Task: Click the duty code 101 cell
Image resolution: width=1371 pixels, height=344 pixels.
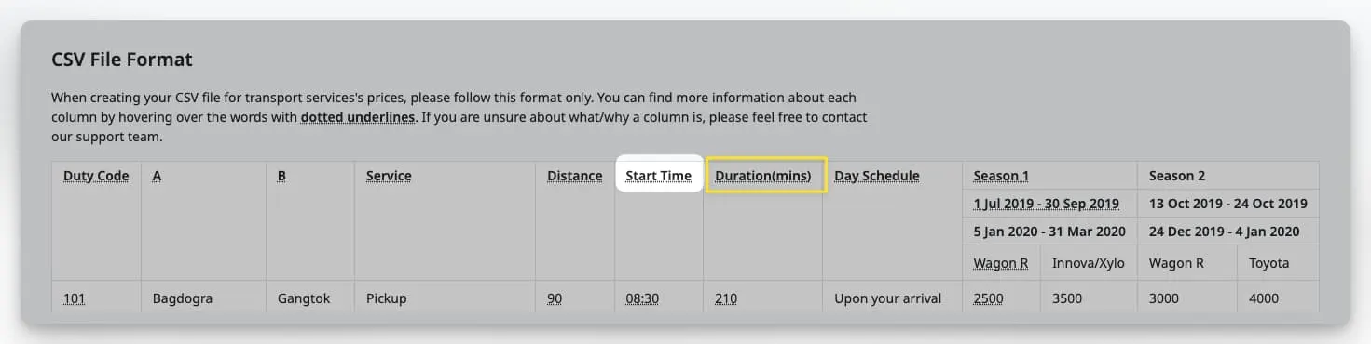Action: click(x=74, y=298)
